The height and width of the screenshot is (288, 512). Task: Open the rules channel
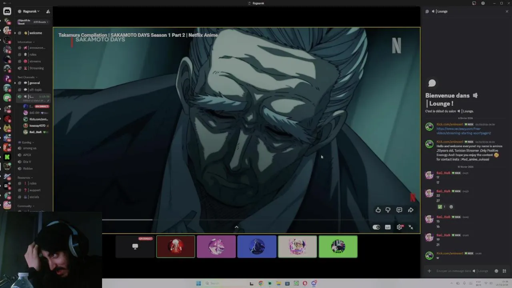34,183
